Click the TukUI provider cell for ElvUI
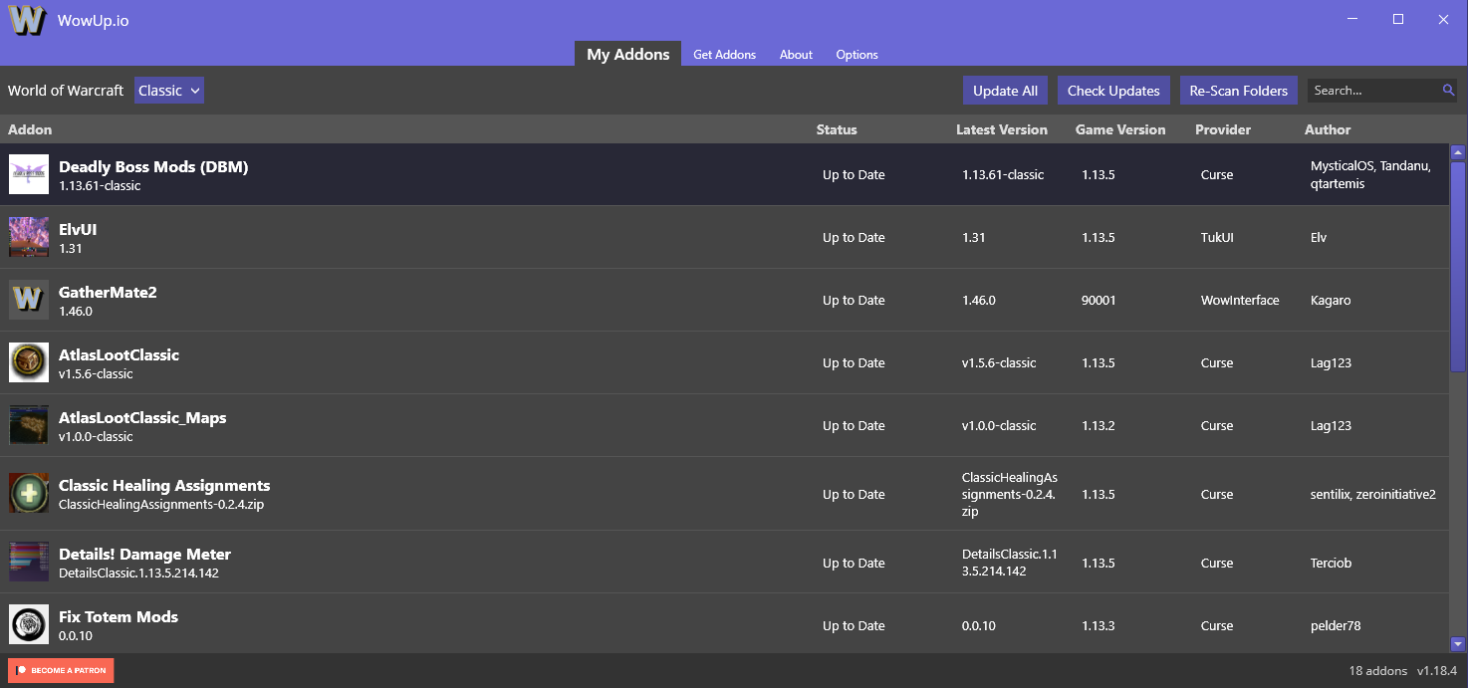The width and height of the screenshot is (1468, 688). tap(1217, 237)
